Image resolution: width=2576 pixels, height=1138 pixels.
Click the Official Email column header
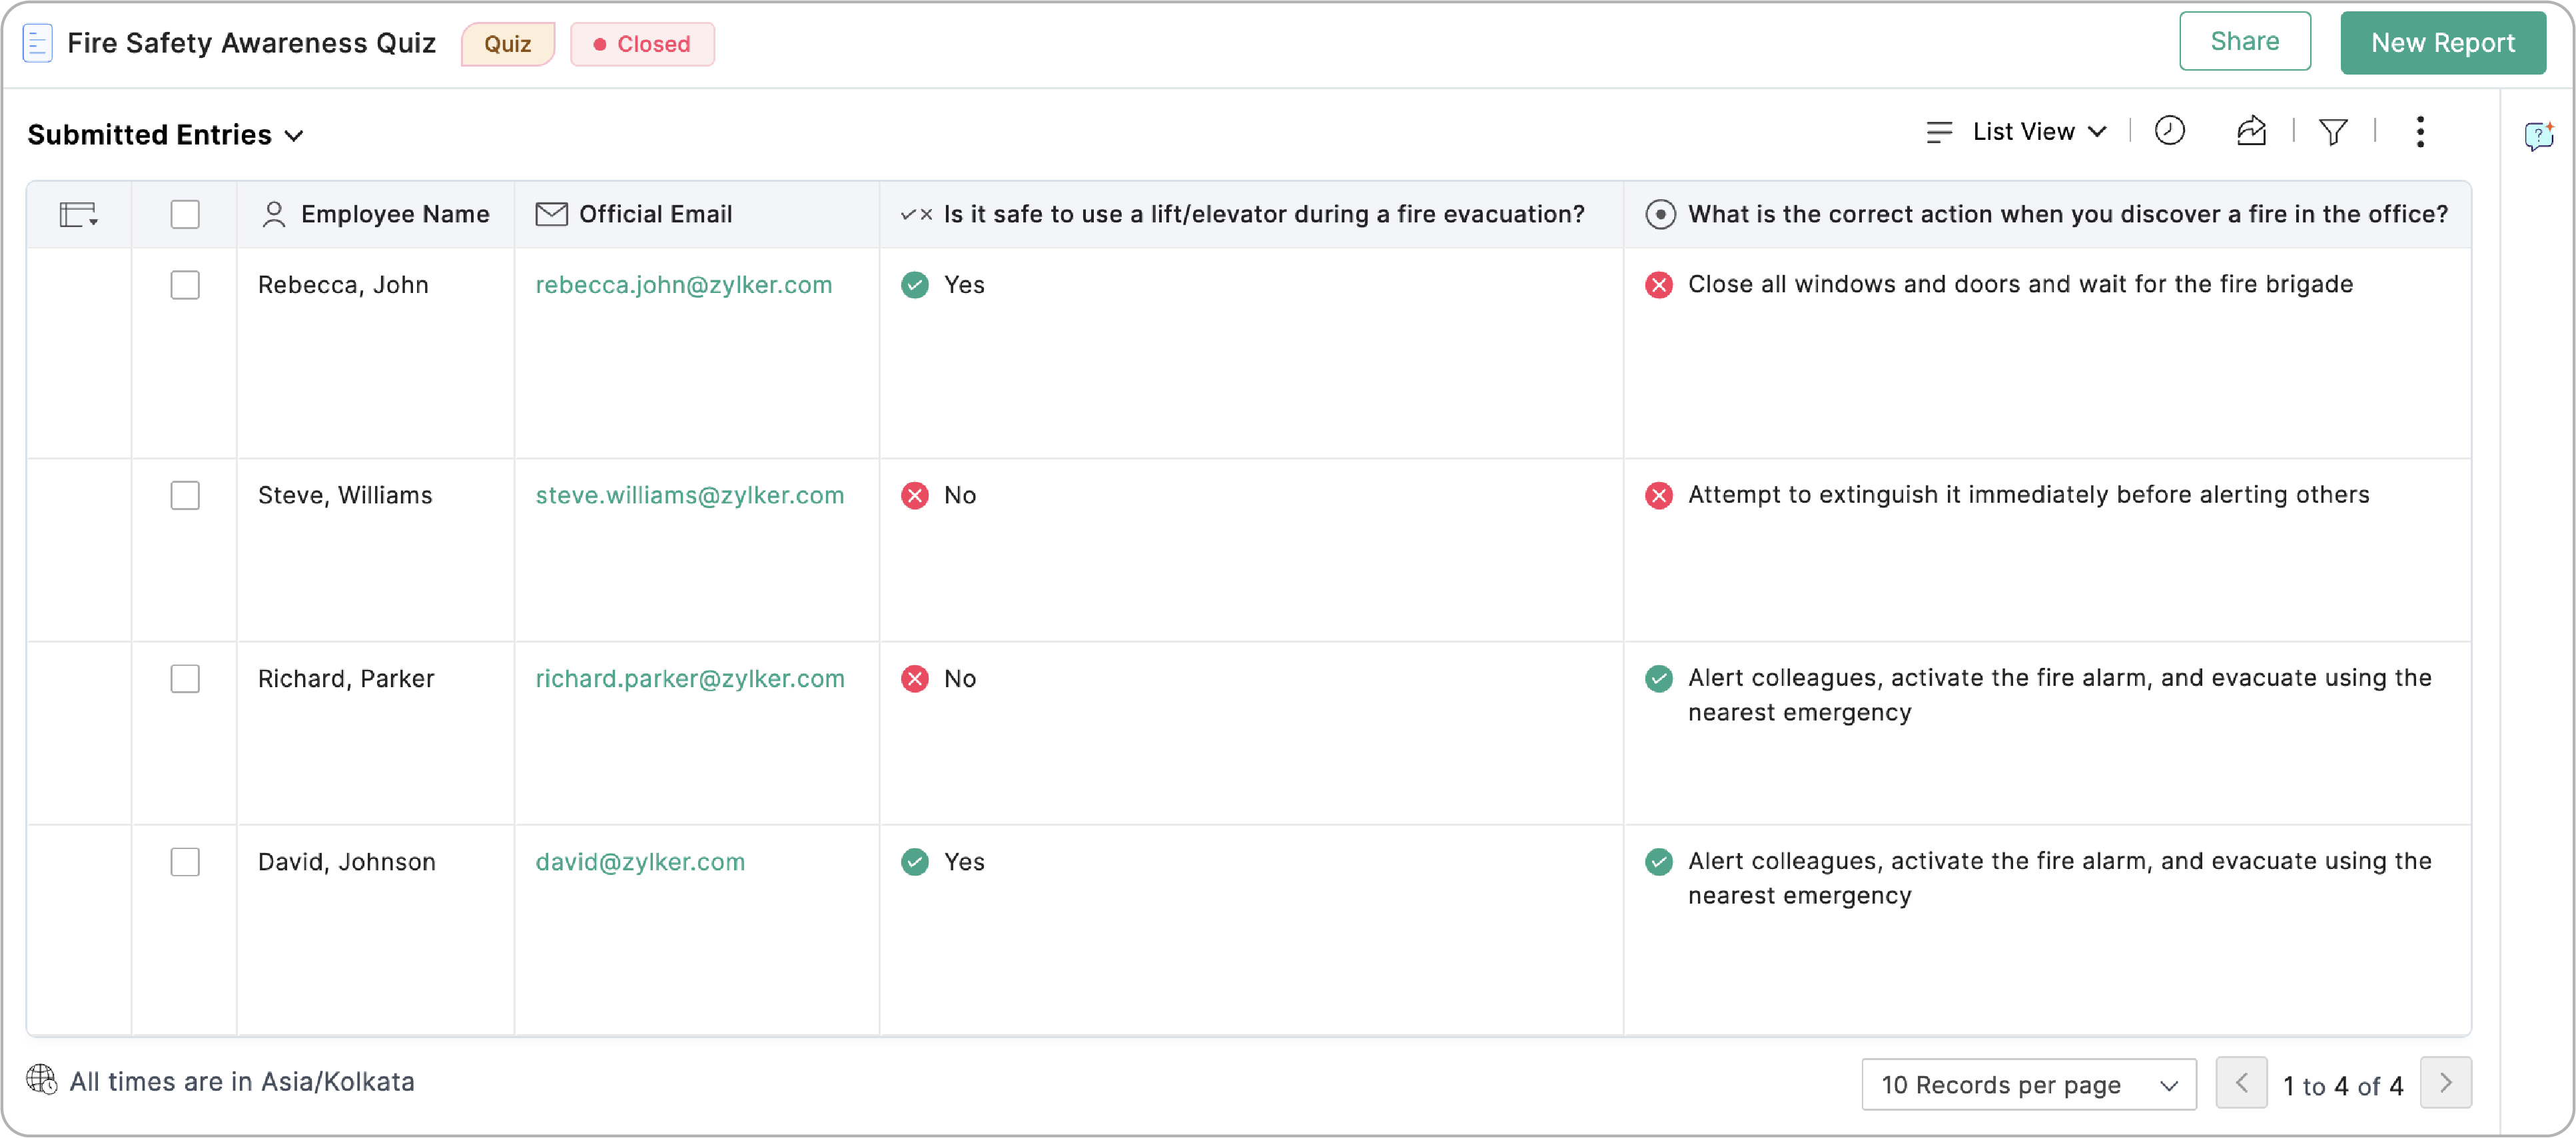point(697,214)
